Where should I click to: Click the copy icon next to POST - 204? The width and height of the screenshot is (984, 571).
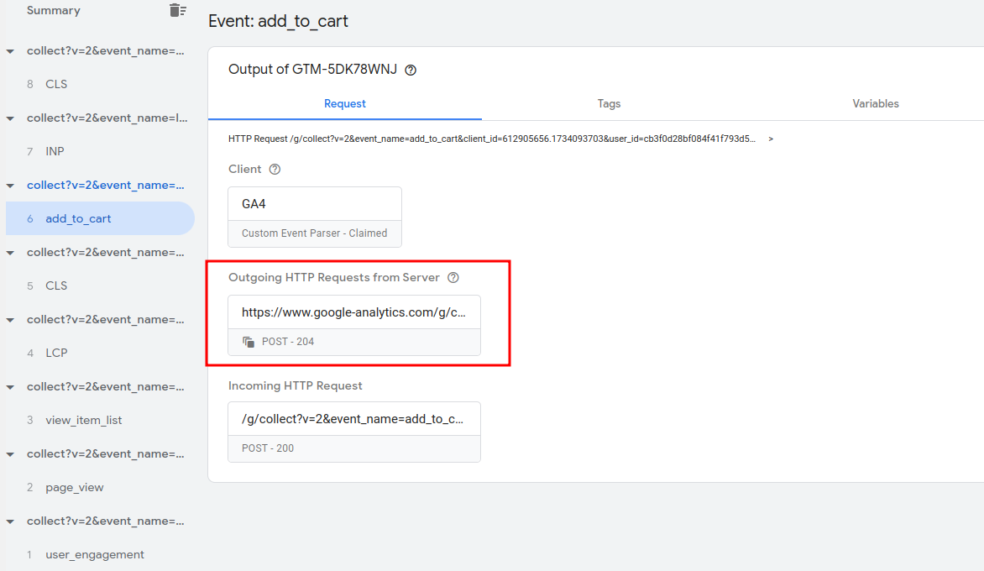click(249, 342)
